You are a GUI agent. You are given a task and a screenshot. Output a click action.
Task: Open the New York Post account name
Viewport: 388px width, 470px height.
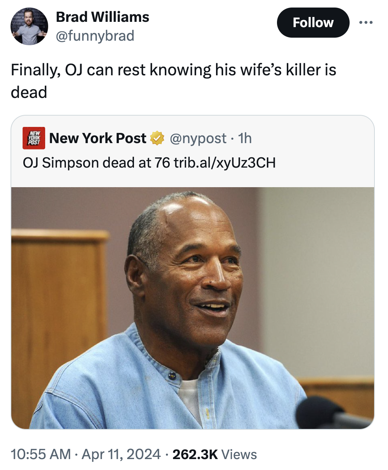97,138
